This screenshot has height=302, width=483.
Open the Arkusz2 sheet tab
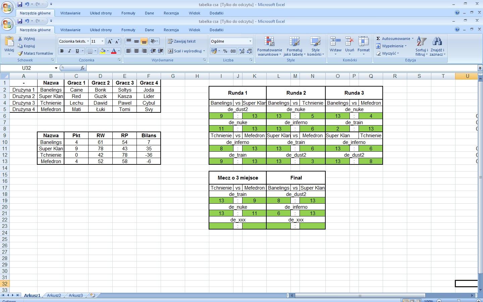54,295
